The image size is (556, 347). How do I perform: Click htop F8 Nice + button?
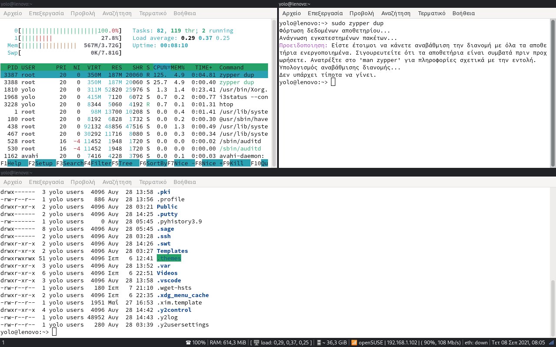click(208, 163)
